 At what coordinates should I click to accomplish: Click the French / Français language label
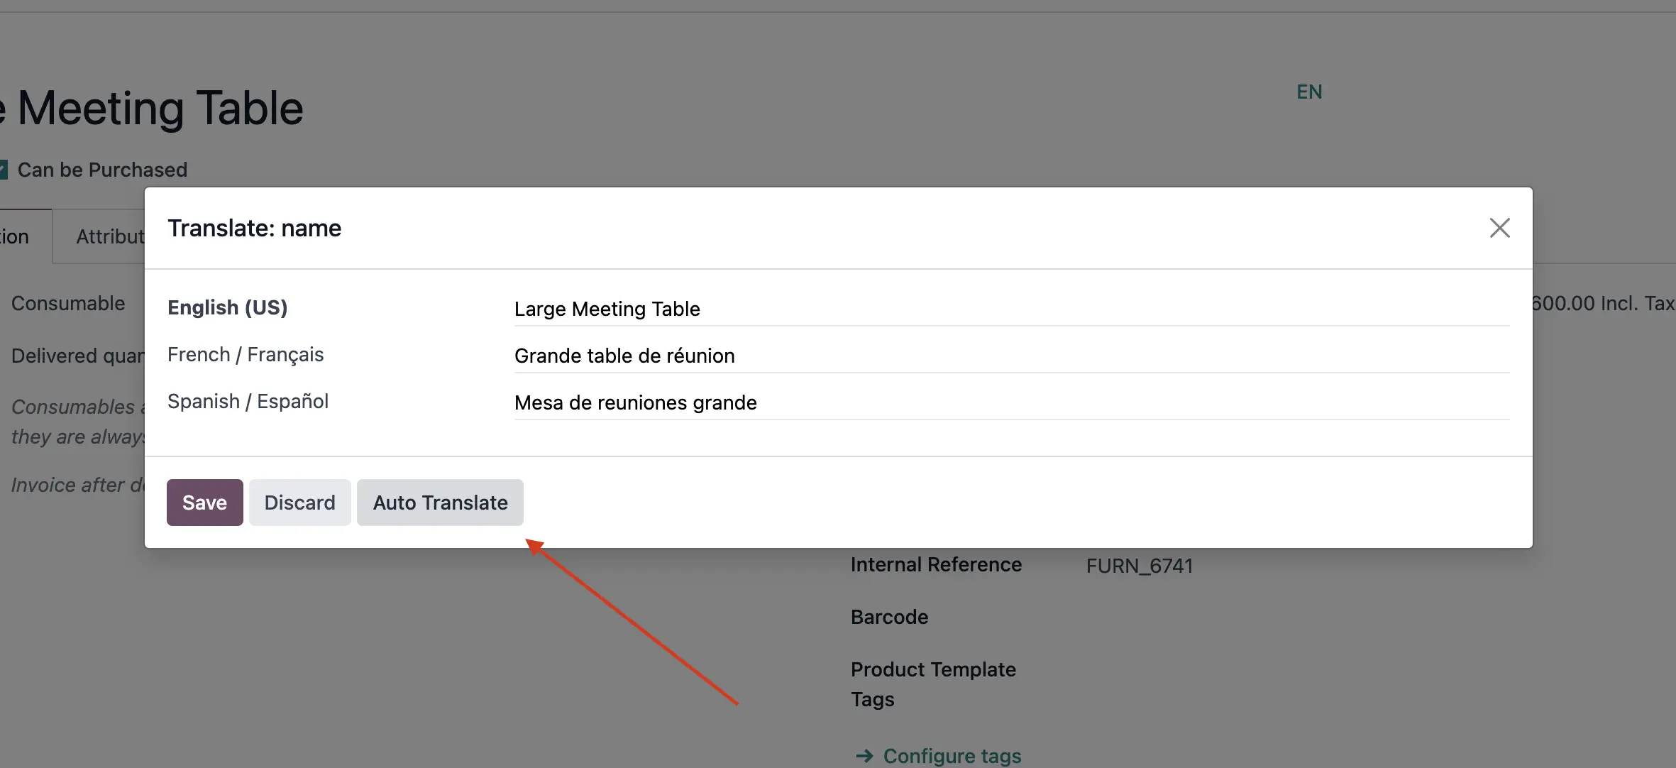point(245,354)
